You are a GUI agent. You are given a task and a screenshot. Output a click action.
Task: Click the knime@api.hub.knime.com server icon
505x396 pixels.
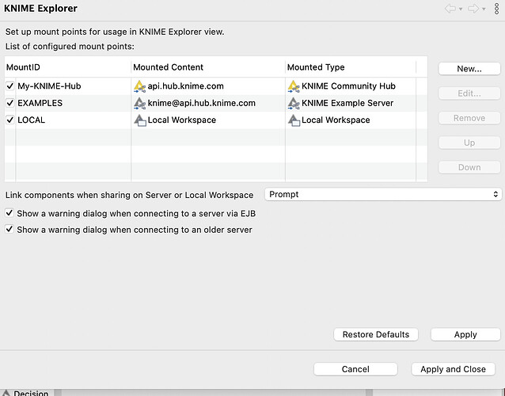point(140,104)
